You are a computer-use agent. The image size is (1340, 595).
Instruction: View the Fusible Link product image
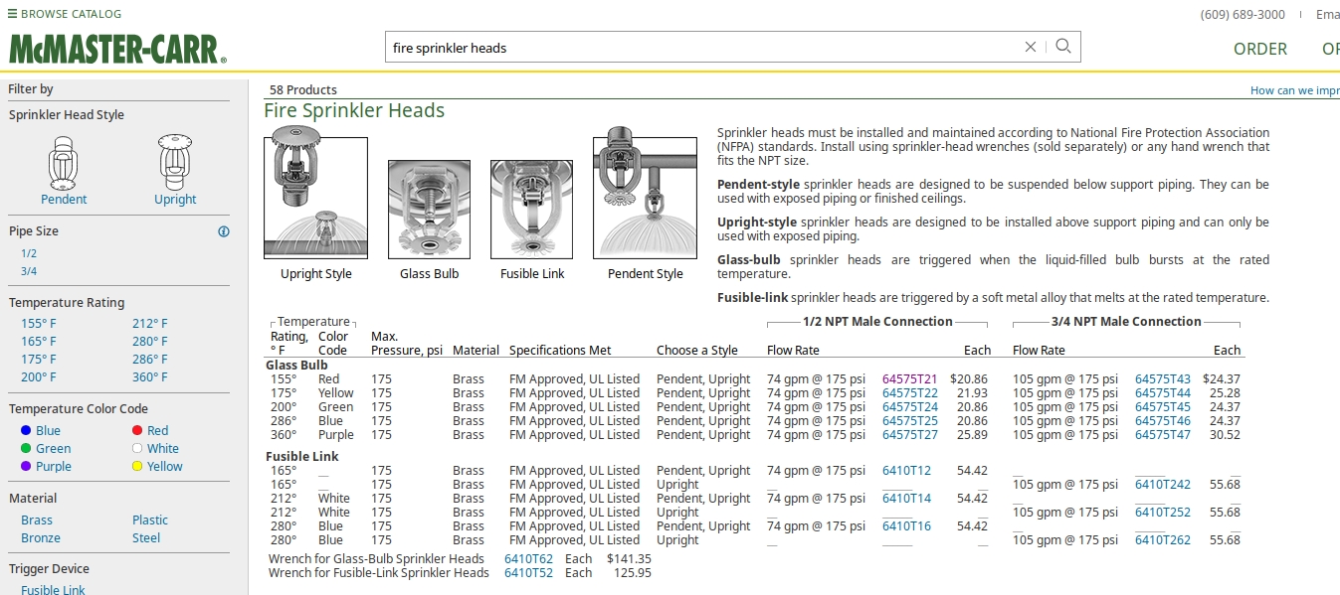(x=532, y=210)
